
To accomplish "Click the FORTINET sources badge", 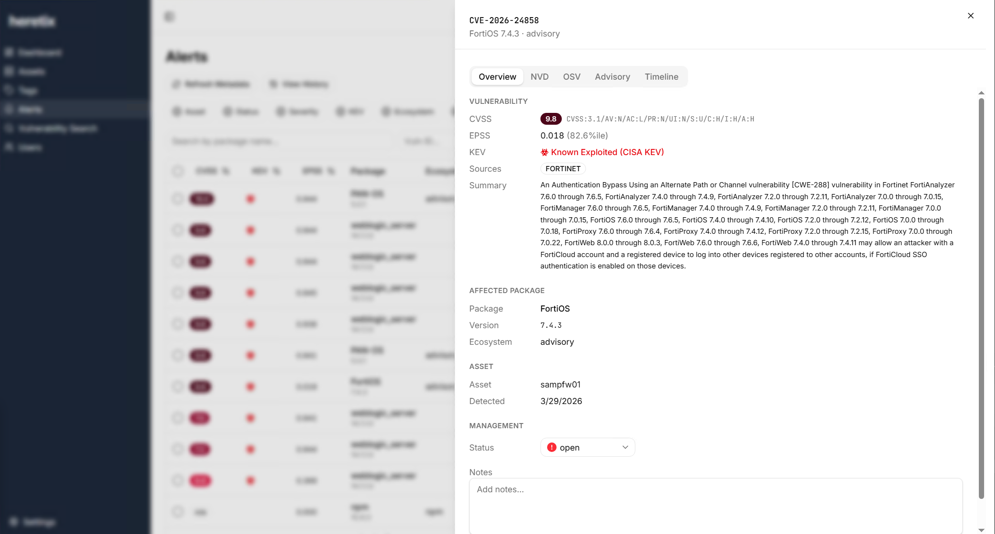I will pos(563,168).
